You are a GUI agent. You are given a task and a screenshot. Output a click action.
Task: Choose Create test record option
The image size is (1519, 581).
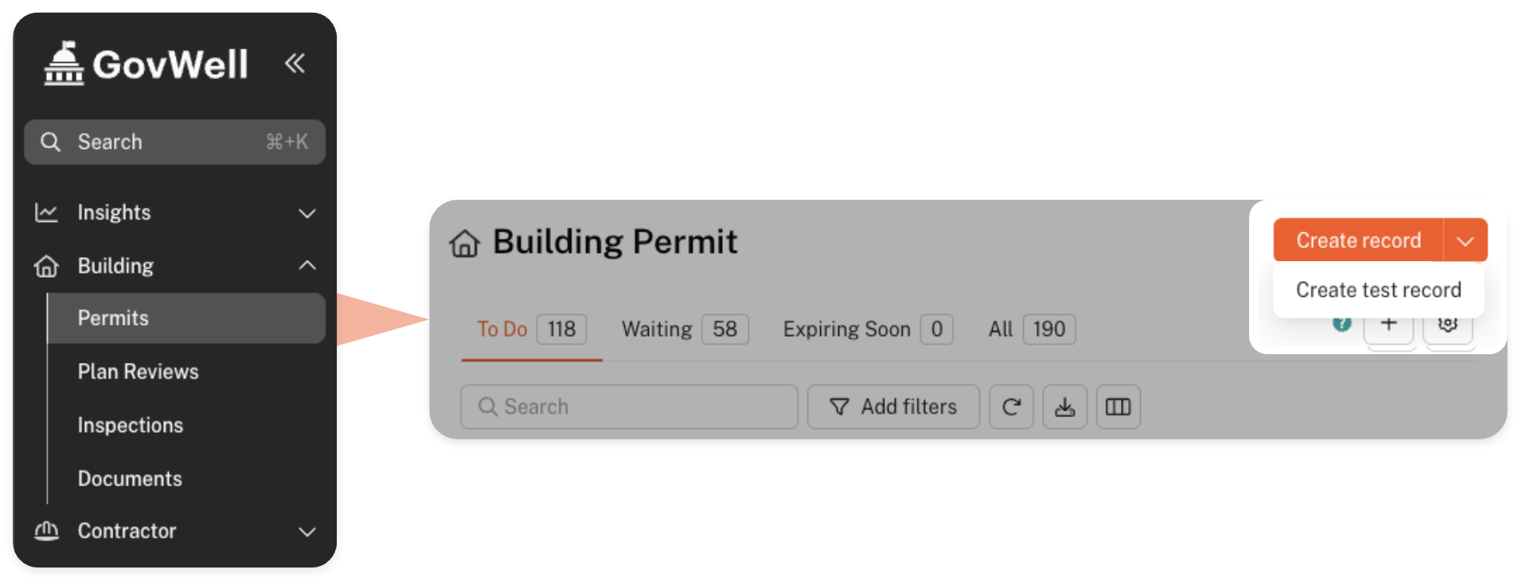1378,290
